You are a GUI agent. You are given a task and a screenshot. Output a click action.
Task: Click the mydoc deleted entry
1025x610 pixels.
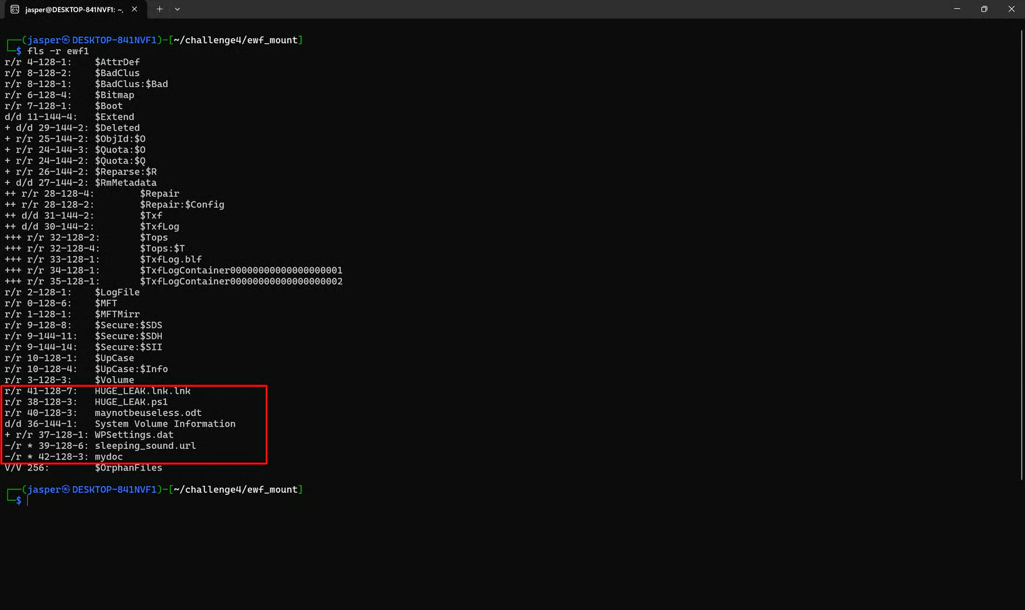click(x=109, y=457)
